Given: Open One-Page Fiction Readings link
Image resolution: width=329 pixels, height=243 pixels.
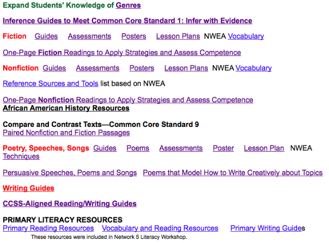Looking at the screenshot, I should coord(122,52).
